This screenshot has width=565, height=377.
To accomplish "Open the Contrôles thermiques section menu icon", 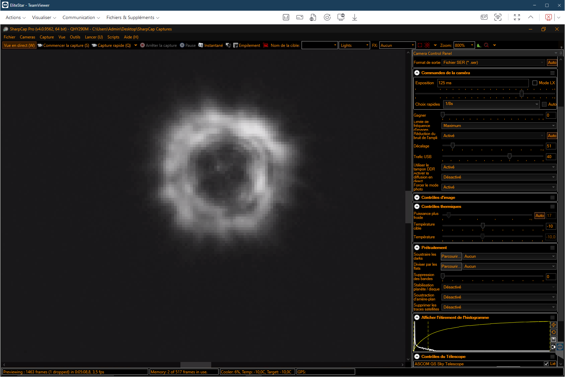I will point(552,207).
